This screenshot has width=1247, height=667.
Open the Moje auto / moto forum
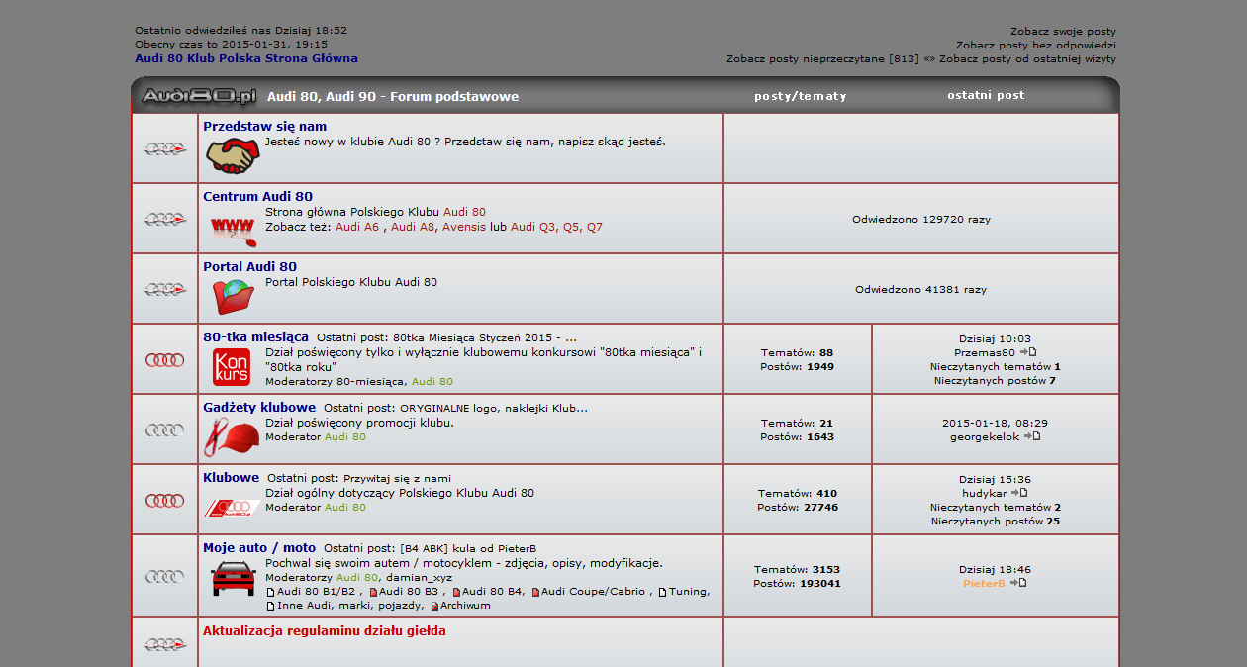click(x=259, y=547)
